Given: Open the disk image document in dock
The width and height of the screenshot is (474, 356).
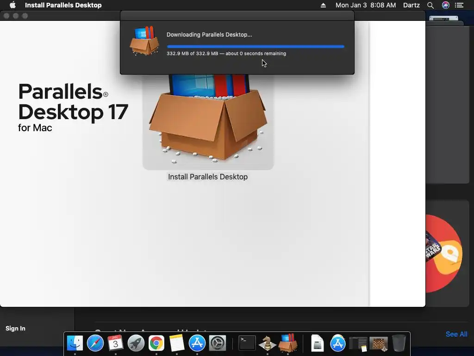Looking at the screenshot, I should pos(317,343).
